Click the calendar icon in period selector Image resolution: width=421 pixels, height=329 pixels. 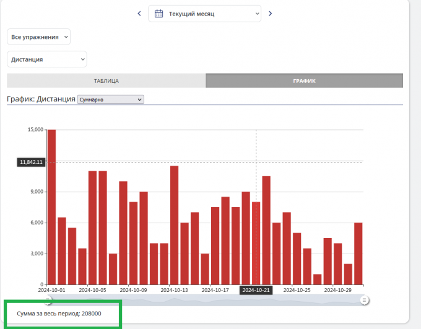[158, 14]
